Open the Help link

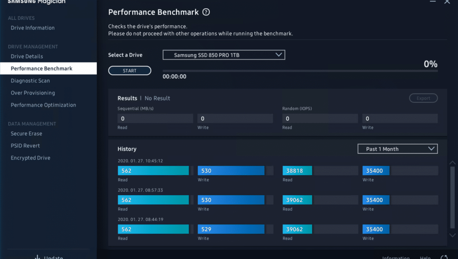coord(425,257)
